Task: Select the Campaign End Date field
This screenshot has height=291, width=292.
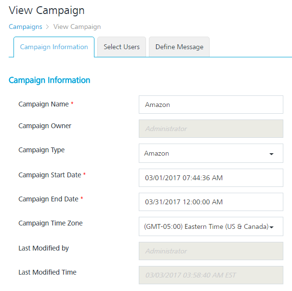Action: (x=211, y=202)
